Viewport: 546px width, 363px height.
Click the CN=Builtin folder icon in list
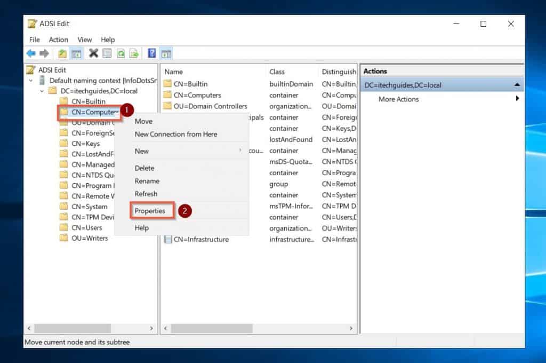click(x=167, y=84)
